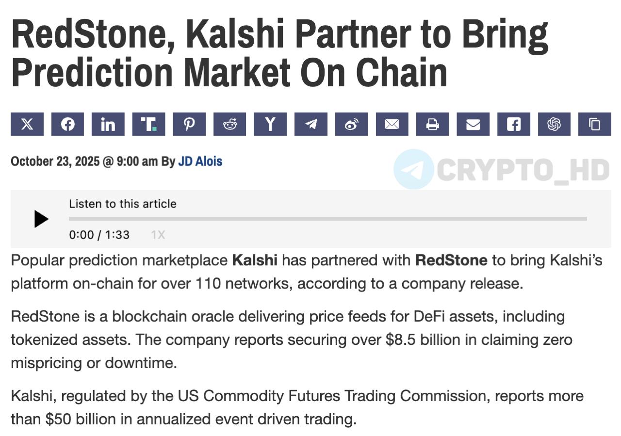Change the 1X playback speed
The width and height of the screenshot is (621, 436).
(x=158, y=235)
